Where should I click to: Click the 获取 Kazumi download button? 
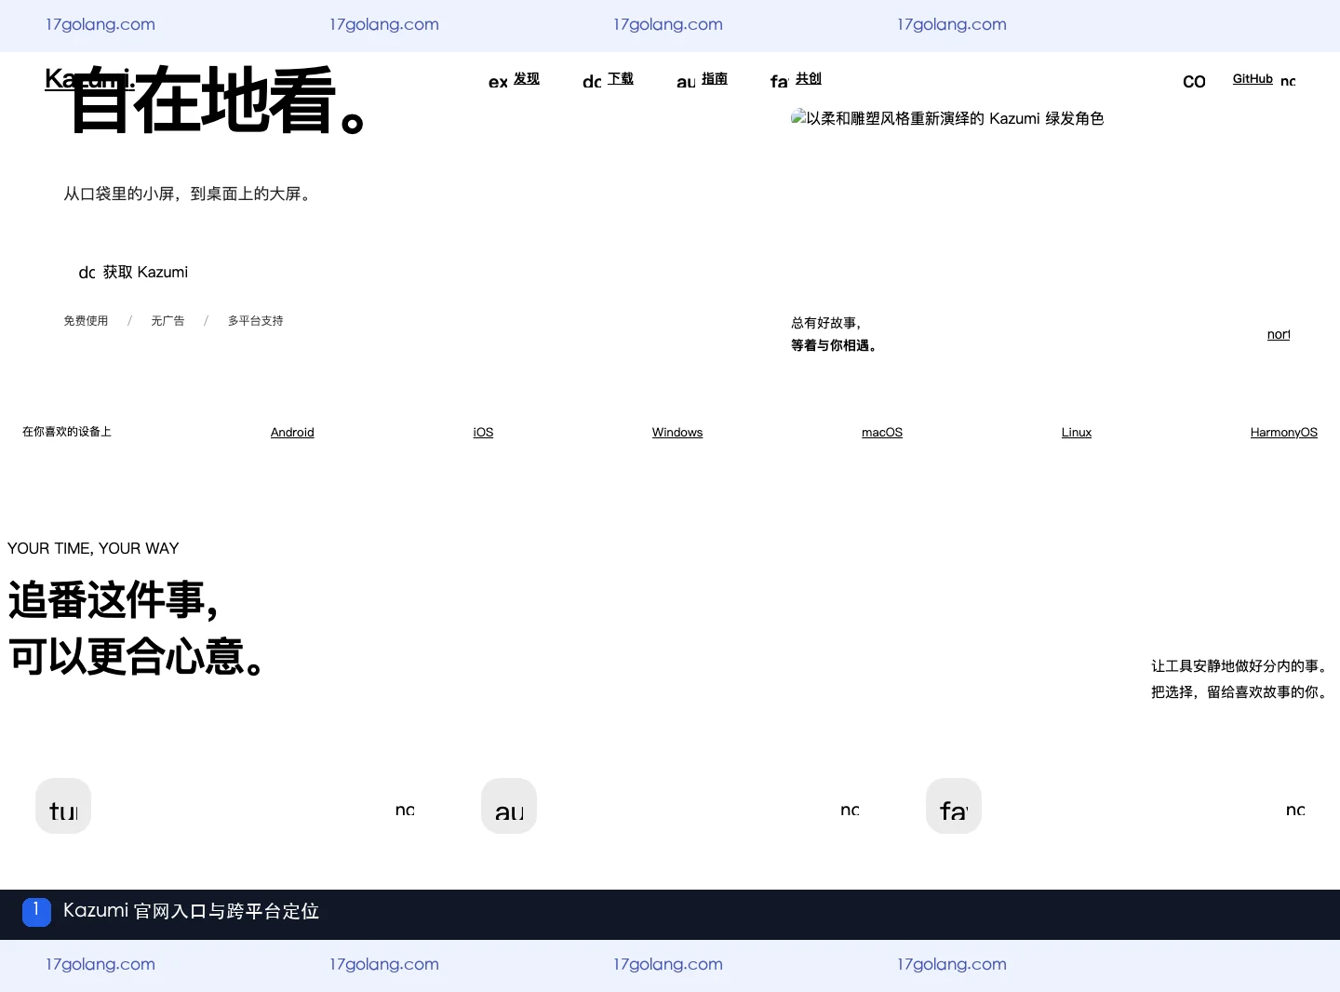tap(133, 272)
